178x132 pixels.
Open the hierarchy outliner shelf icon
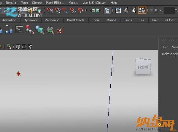(x=19, y=29)
